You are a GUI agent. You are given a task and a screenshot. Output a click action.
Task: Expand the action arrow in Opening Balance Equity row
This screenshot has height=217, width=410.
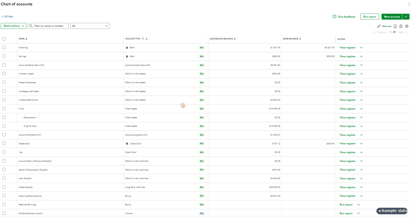362,196
